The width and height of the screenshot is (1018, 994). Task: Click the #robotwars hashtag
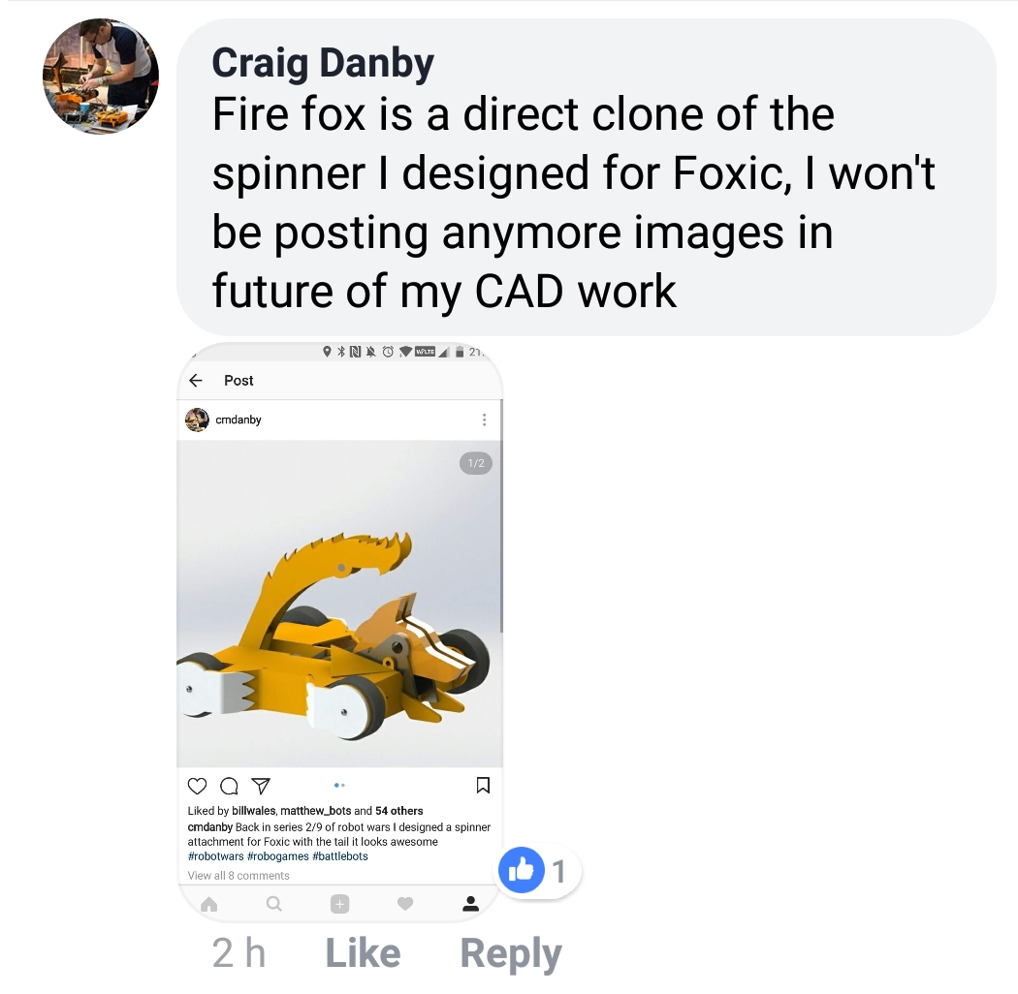click(x=215, y=855)
